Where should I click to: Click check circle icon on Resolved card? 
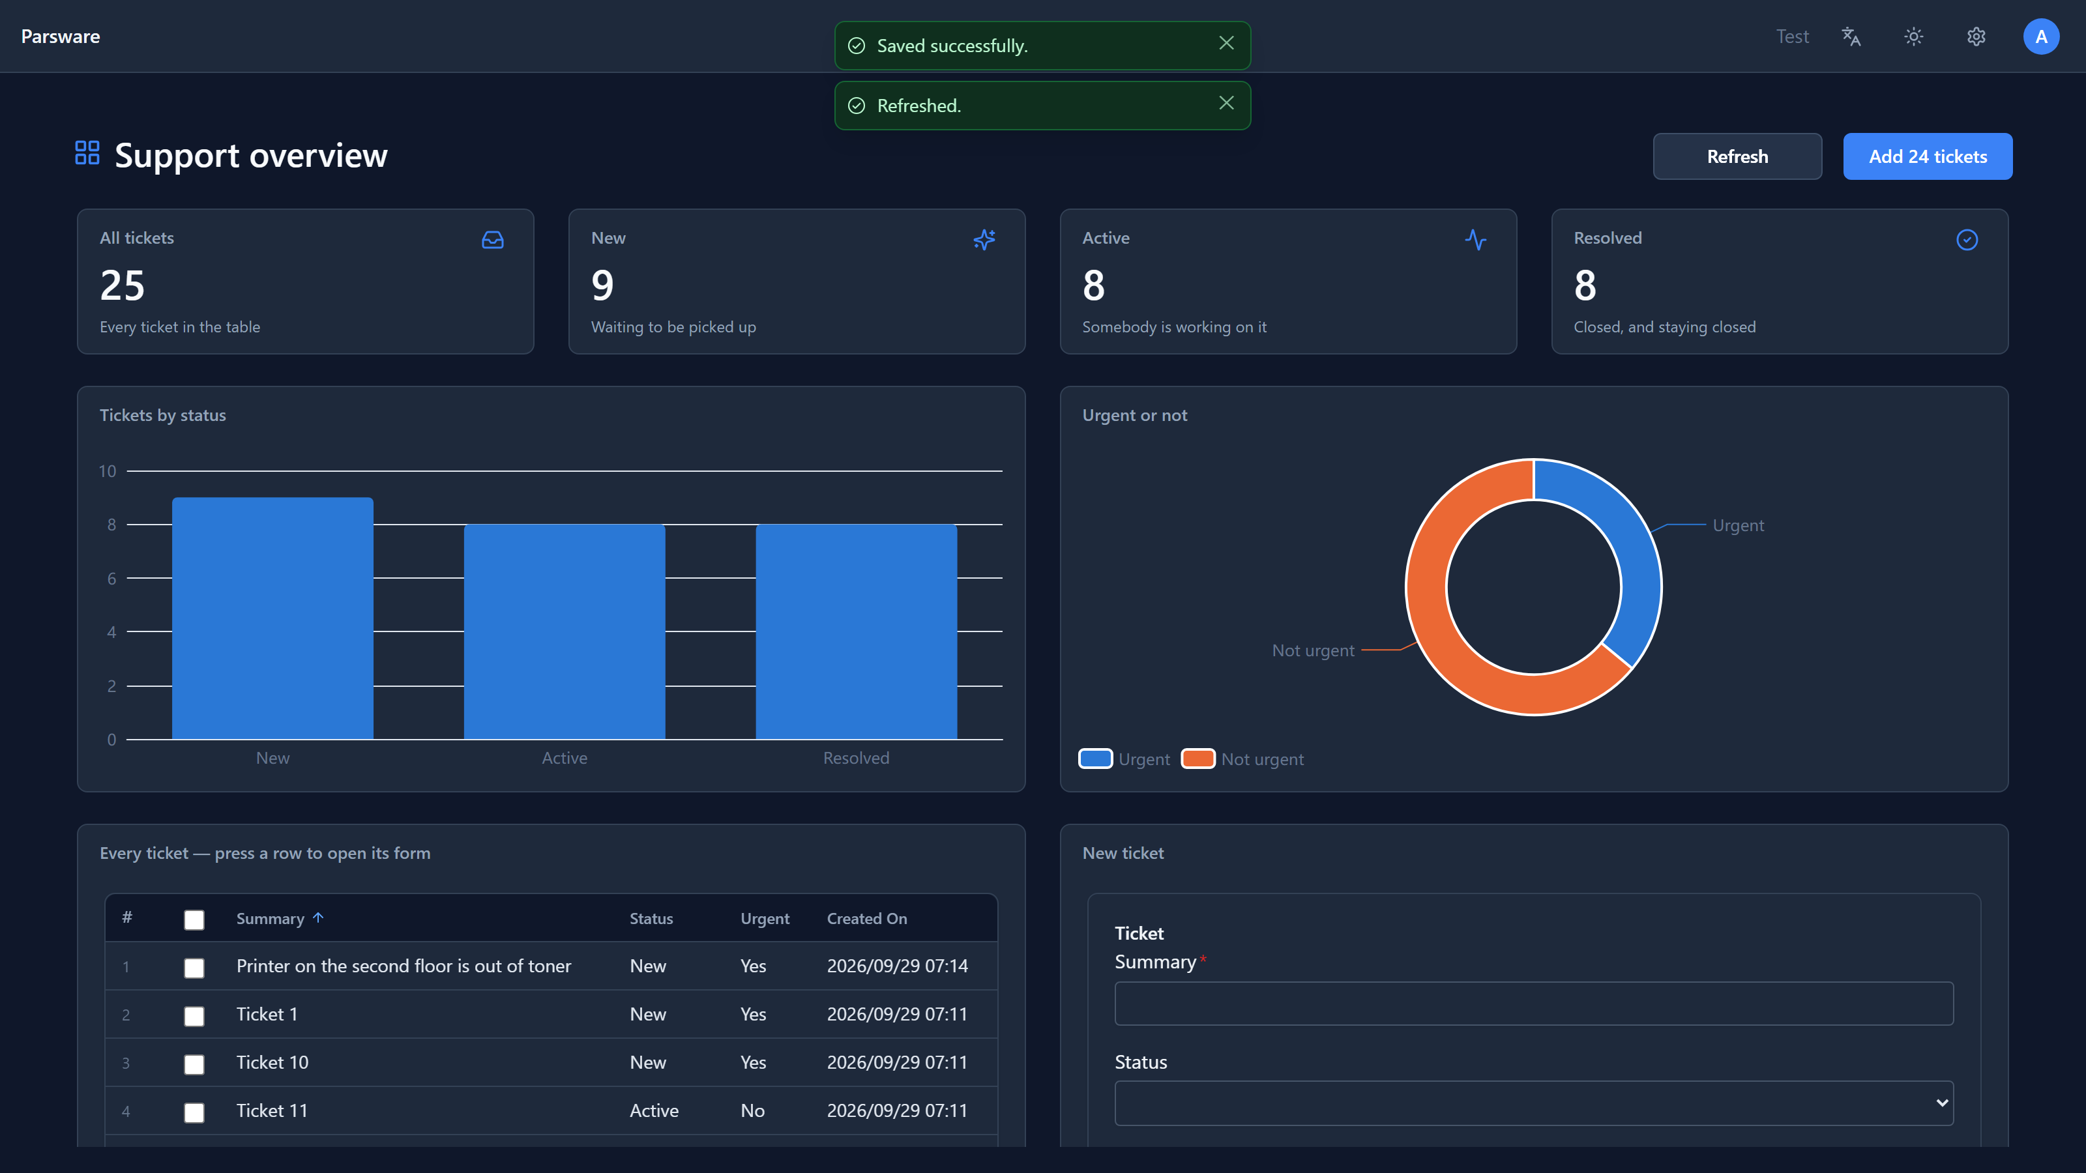point(1967,240)
